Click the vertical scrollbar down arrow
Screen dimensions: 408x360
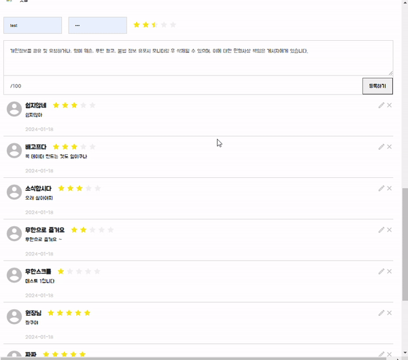405,353
